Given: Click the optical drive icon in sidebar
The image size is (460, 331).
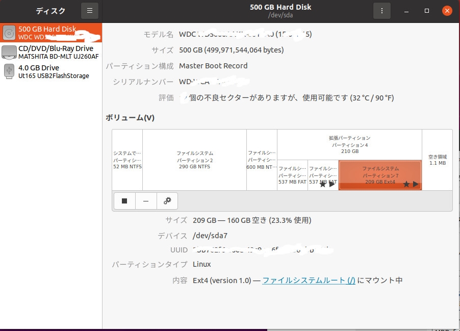Looking at the screenshot, I should (x=9, y=52).
